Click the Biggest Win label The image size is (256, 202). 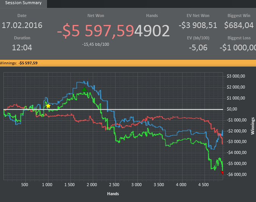pos(239,16)
